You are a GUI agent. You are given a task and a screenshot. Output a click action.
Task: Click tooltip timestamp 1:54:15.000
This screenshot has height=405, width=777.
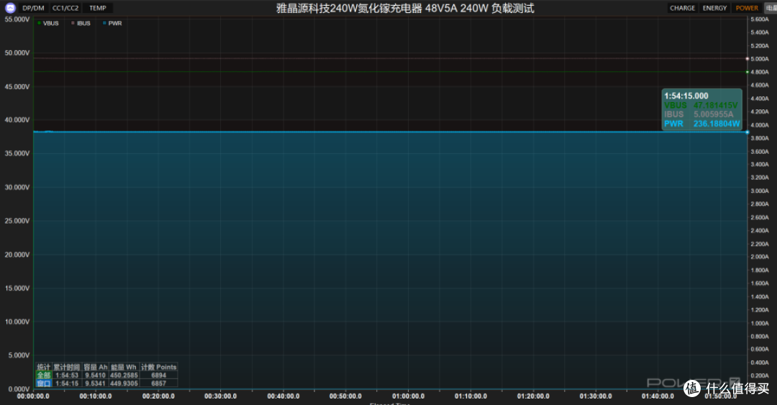(686, 96)
